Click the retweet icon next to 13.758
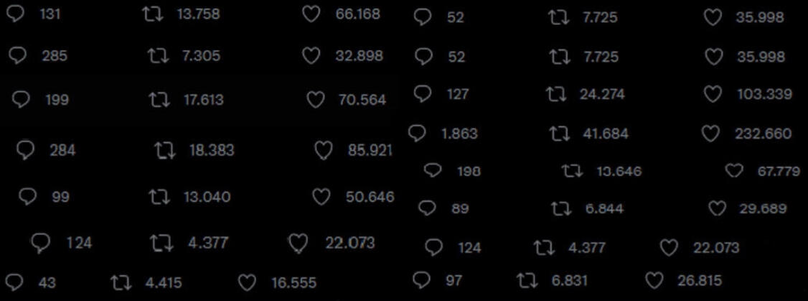Image resolution: width=808 pixels, height=301 pixels. tap(153, 14)
